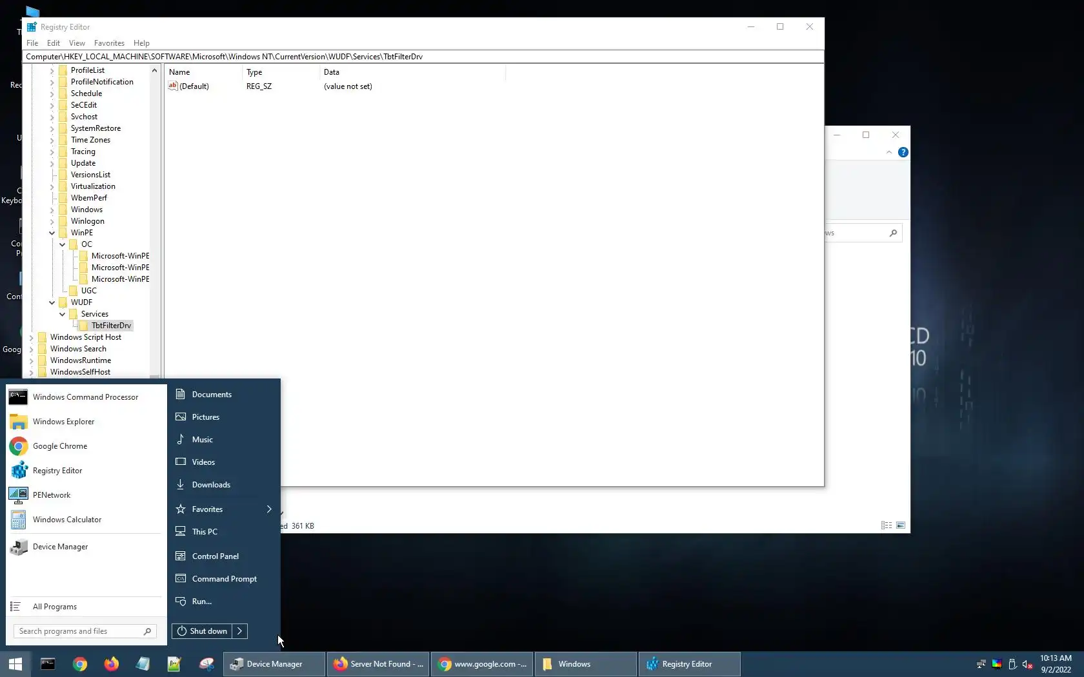This screenshot has height=677, width=1084.
Task: Open Command Prompt in Start menu right pane
Action: 225,579
